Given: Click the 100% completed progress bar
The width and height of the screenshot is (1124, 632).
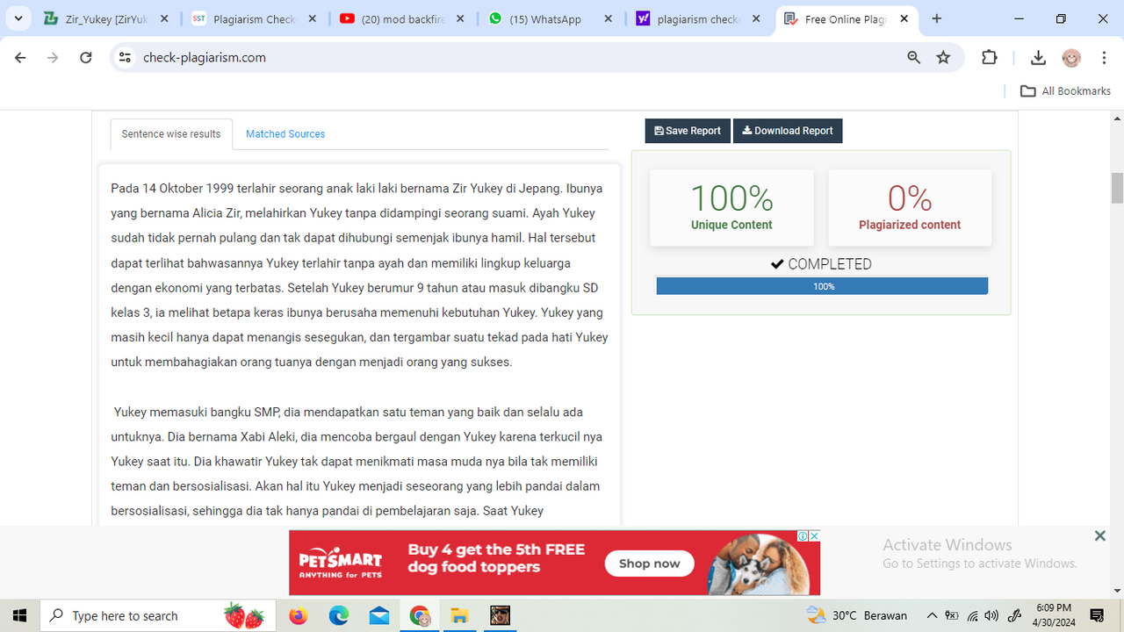Looking at the screenshot, I should coord(822,286).
